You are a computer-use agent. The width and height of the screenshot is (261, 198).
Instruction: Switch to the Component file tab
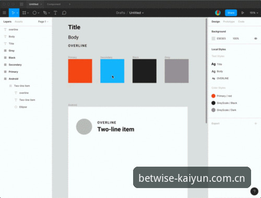click(x=54, y=4)
